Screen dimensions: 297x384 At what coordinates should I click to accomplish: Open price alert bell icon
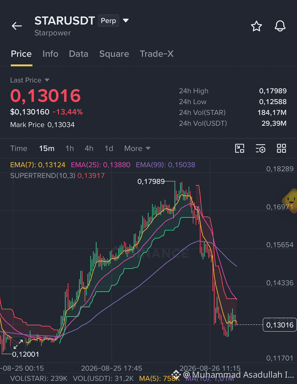coord(280,26)
